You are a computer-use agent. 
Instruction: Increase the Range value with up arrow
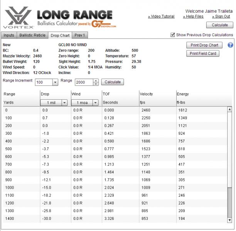(x=96, y=80)
